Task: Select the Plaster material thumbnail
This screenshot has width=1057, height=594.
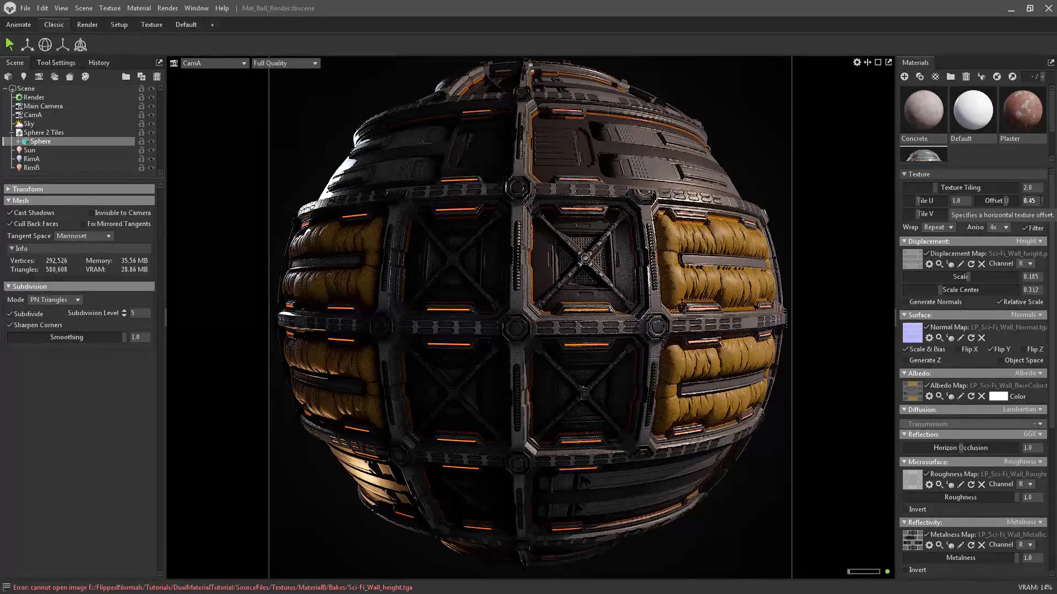Action: 1022,110
